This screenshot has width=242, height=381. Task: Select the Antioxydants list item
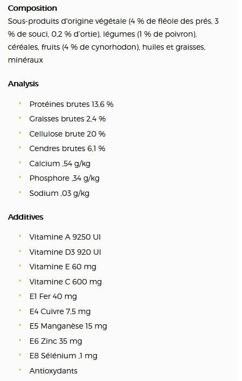coord(53,371)
